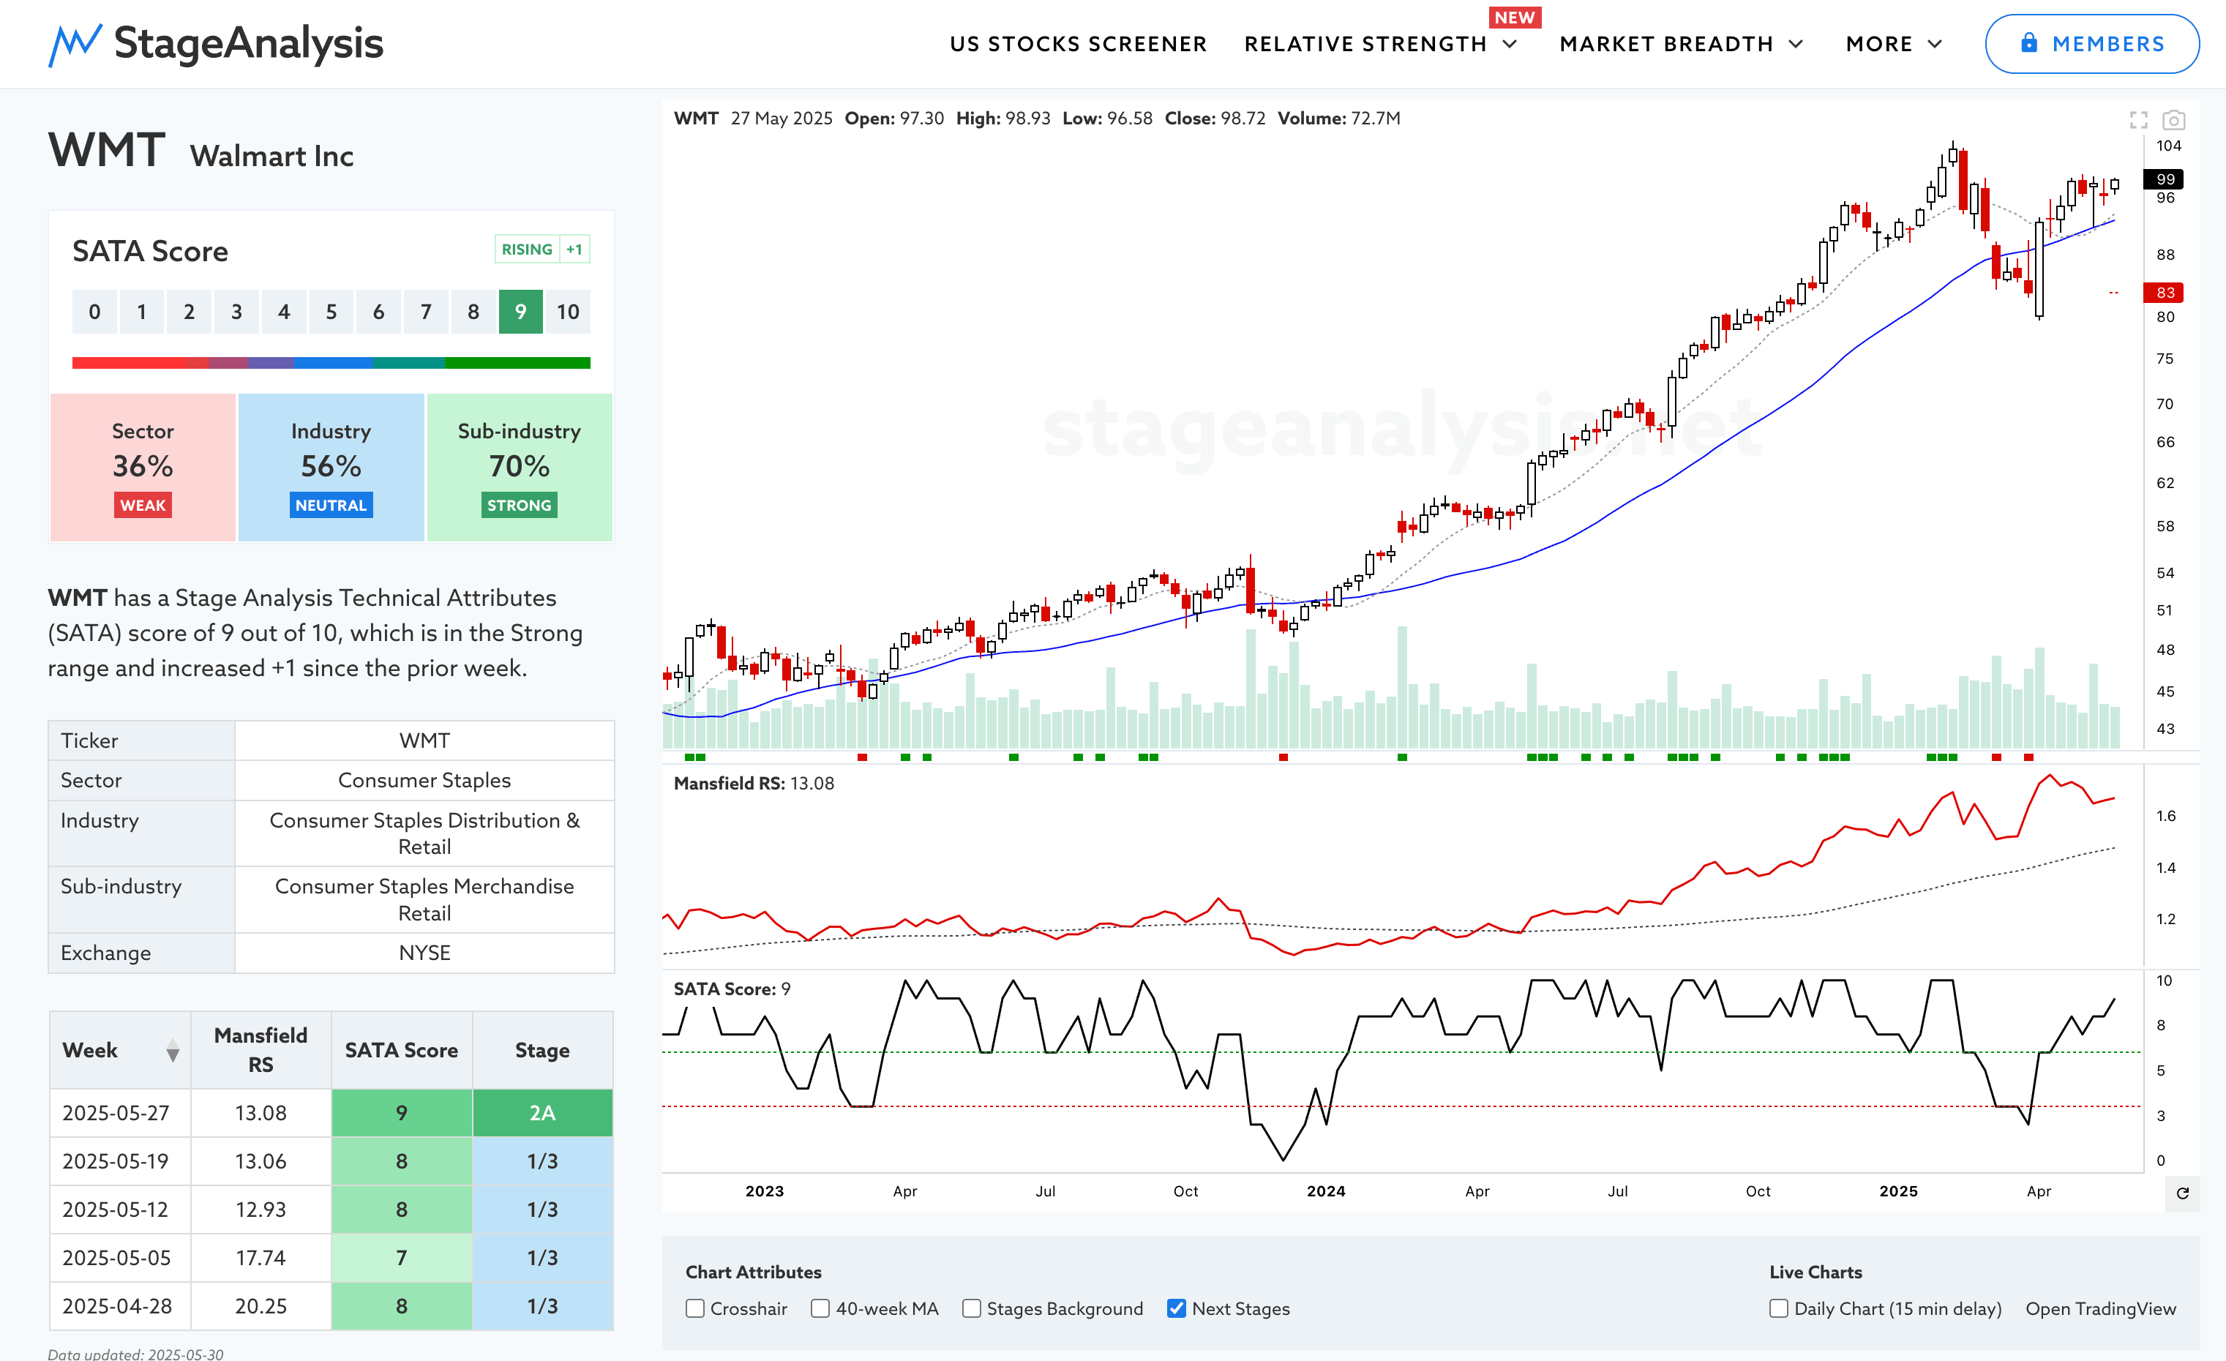Click the RISING +1 badge
Screen dimensions: 2226x1361
point(542,250)
